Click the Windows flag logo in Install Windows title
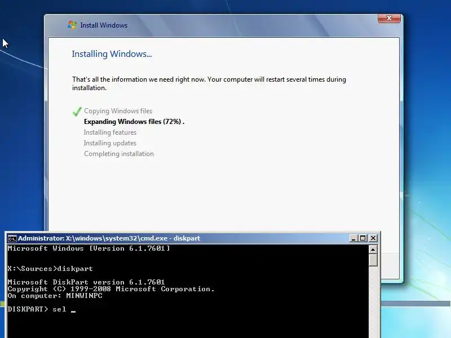 72,25
